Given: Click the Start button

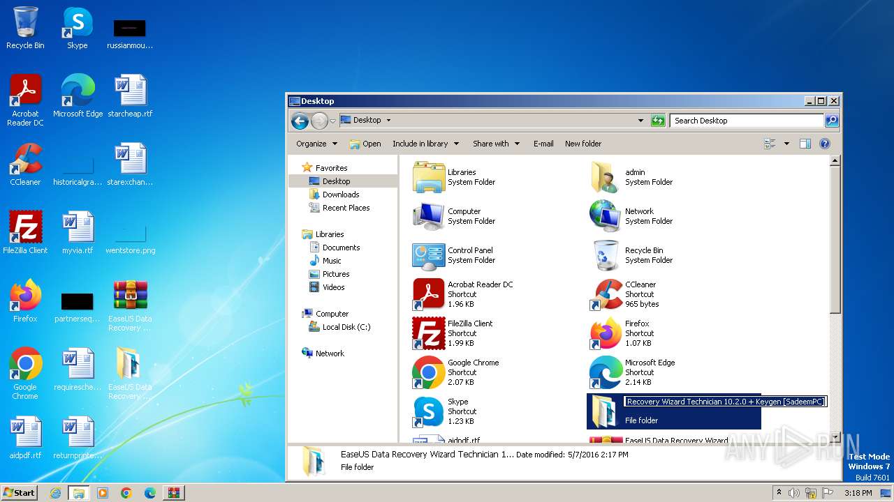Looking at the screenshot, I should [x=19, y=492].
